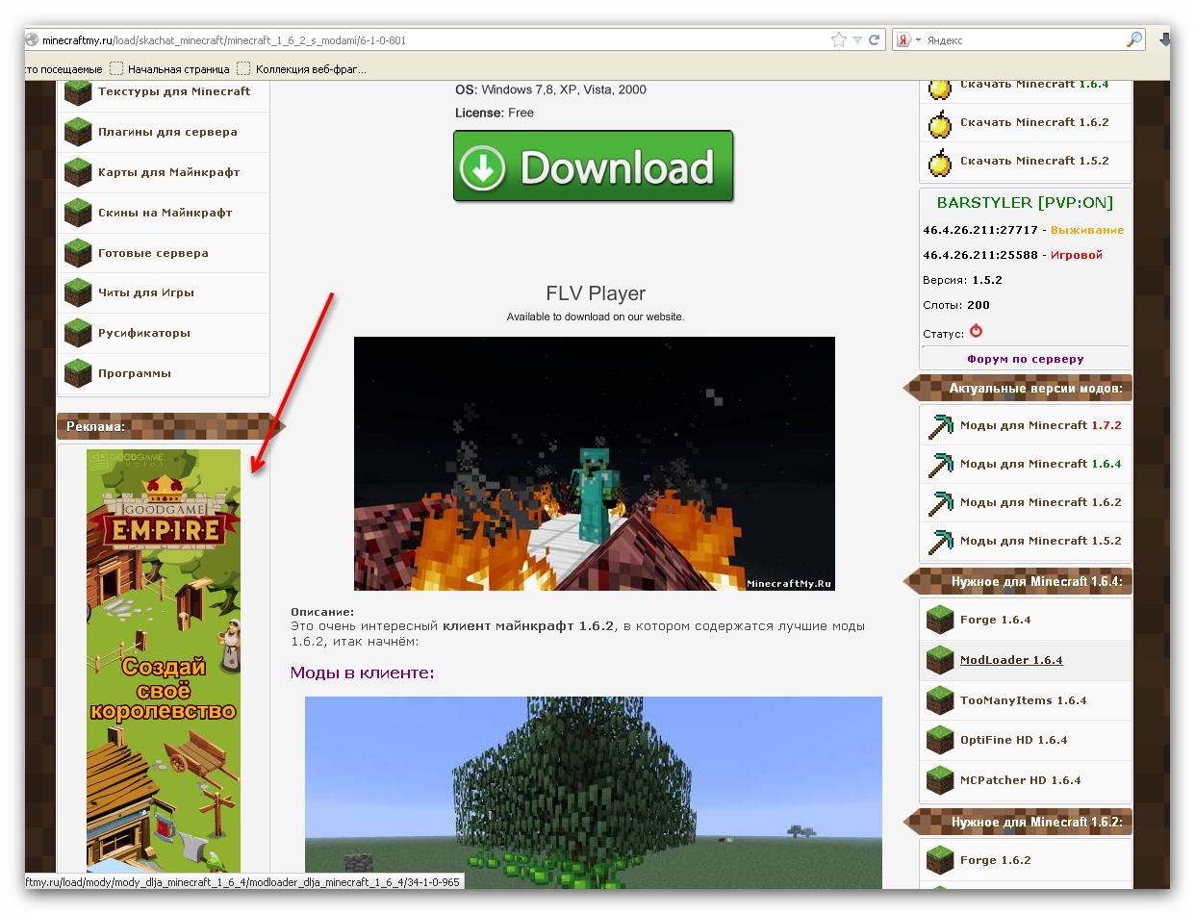
Task: Click grass block icon beside Forge 1.6.4
Action: pos(940,620)
